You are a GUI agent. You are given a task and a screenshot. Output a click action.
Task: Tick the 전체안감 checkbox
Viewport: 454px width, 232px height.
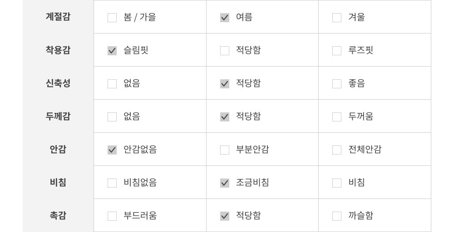(337, 150)
